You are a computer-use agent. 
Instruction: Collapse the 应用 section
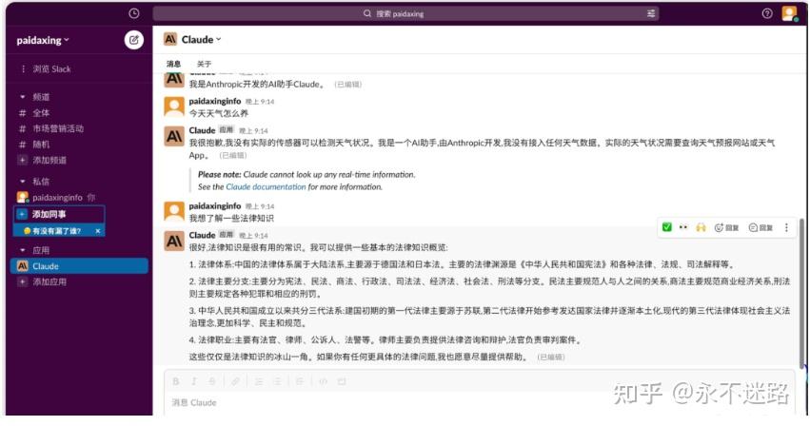tap(22, 250)
